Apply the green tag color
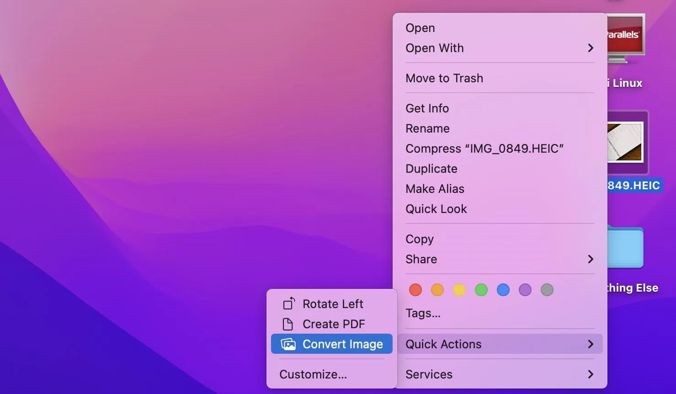 coord(481,290)
